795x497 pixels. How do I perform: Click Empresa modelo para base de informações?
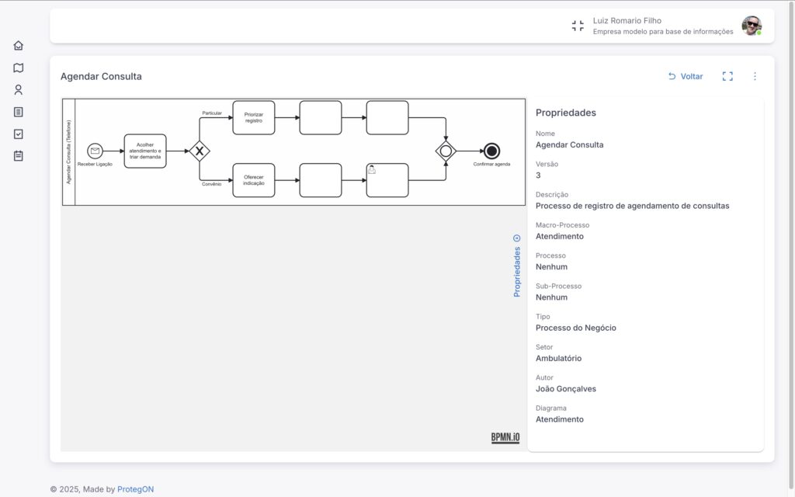click(x=663, y=31)
